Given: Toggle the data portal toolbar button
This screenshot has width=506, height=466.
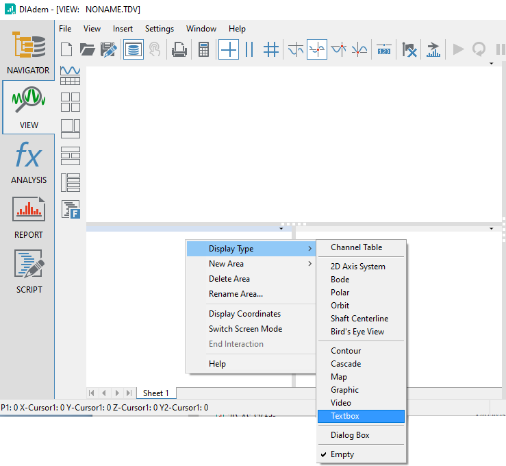Looking at the screenshot, I should point(134,49).
